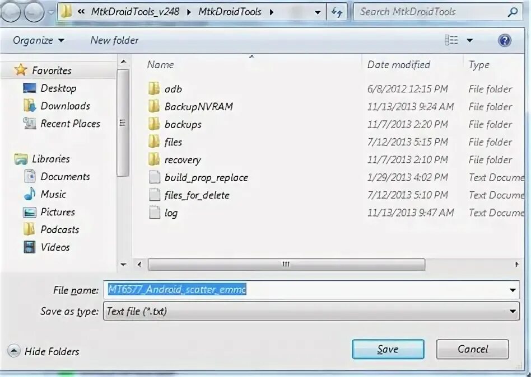Open the Podcasts library
The height and width of the screenshot is (377, 531).
click(x=59, y=229)
